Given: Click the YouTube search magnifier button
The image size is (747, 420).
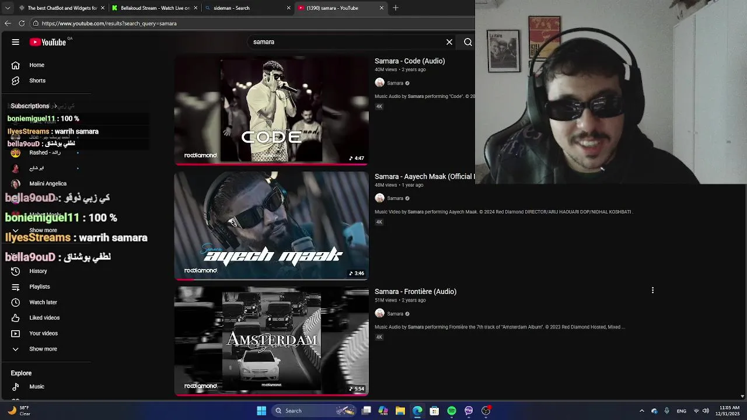Looking at the screenshot, I should coord(468,42).
